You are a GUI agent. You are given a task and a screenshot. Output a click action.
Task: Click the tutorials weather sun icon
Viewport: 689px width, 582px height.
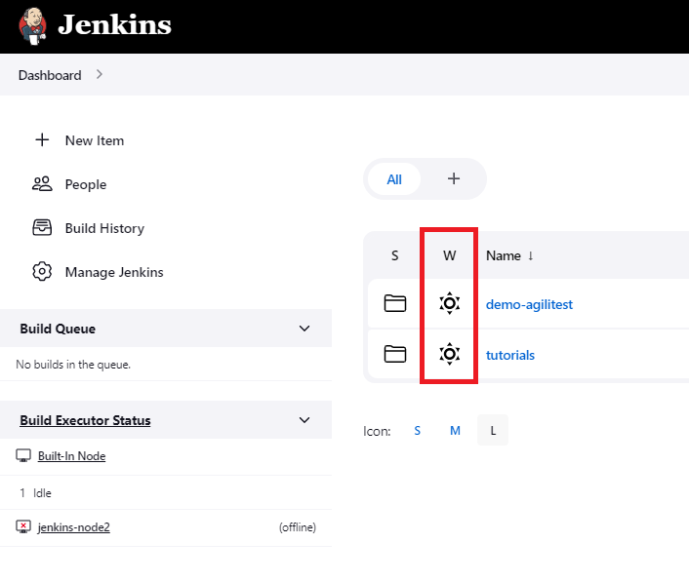click(x=449, y=354)
